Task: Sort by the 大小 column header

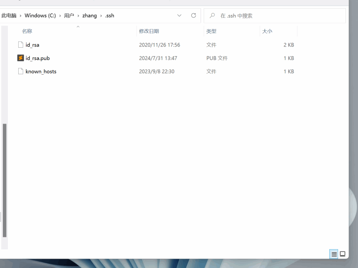Action: [x=267, y=31]
